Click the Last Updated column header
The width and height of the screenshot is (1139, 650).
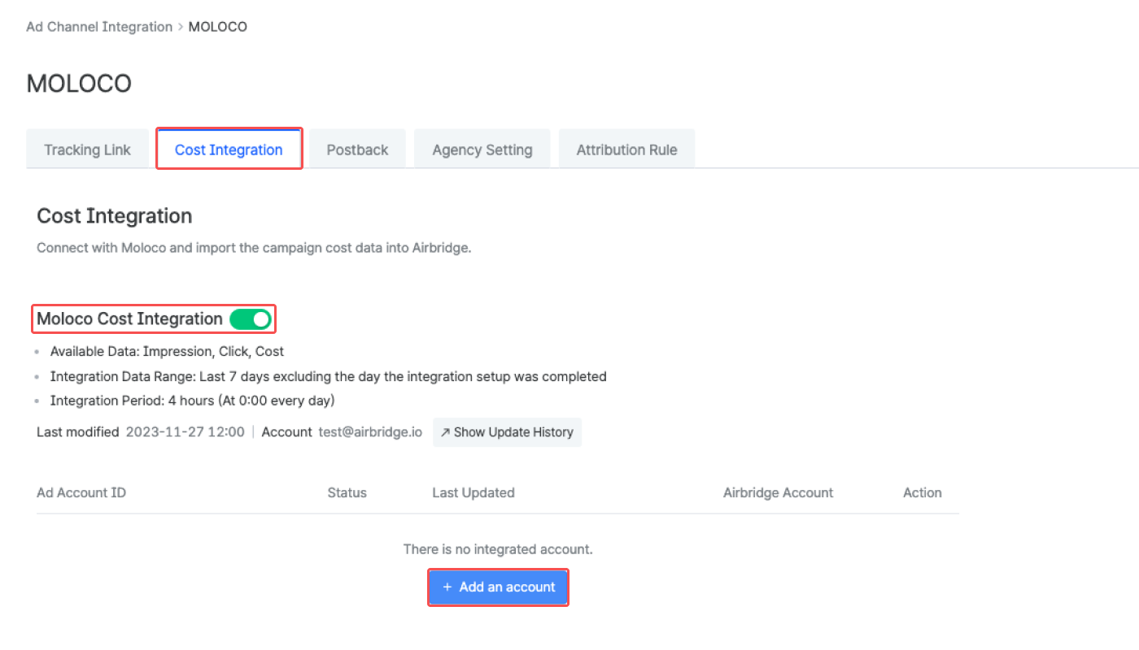pyautogui.click(x=473, y=492)
